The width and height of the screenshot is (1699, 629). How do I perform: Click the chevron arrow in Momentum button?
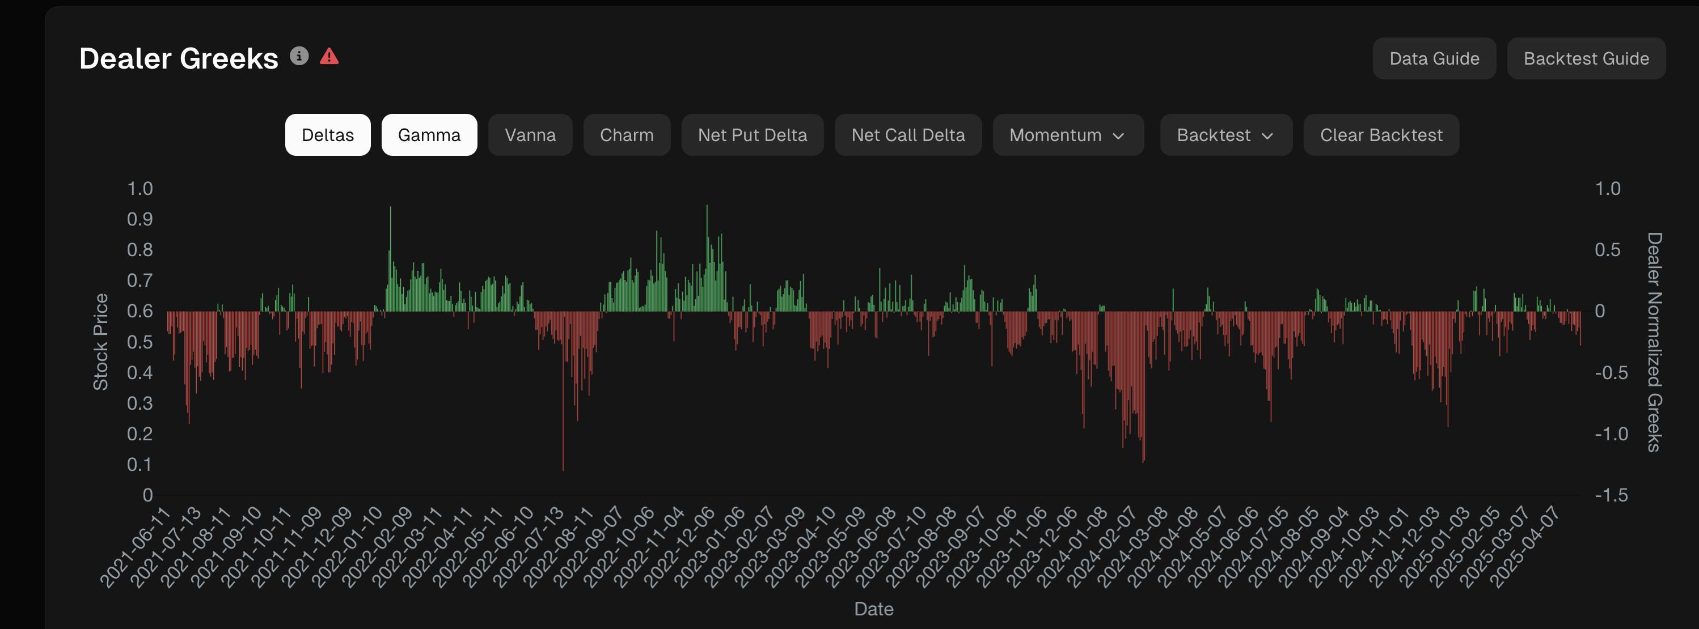click(1118, 136)
